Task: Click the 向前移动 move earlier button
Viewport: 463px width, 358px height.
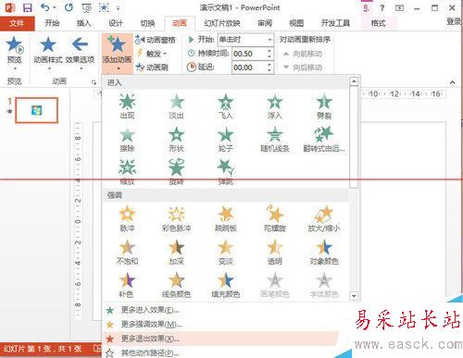Action: tap(303, 54)
